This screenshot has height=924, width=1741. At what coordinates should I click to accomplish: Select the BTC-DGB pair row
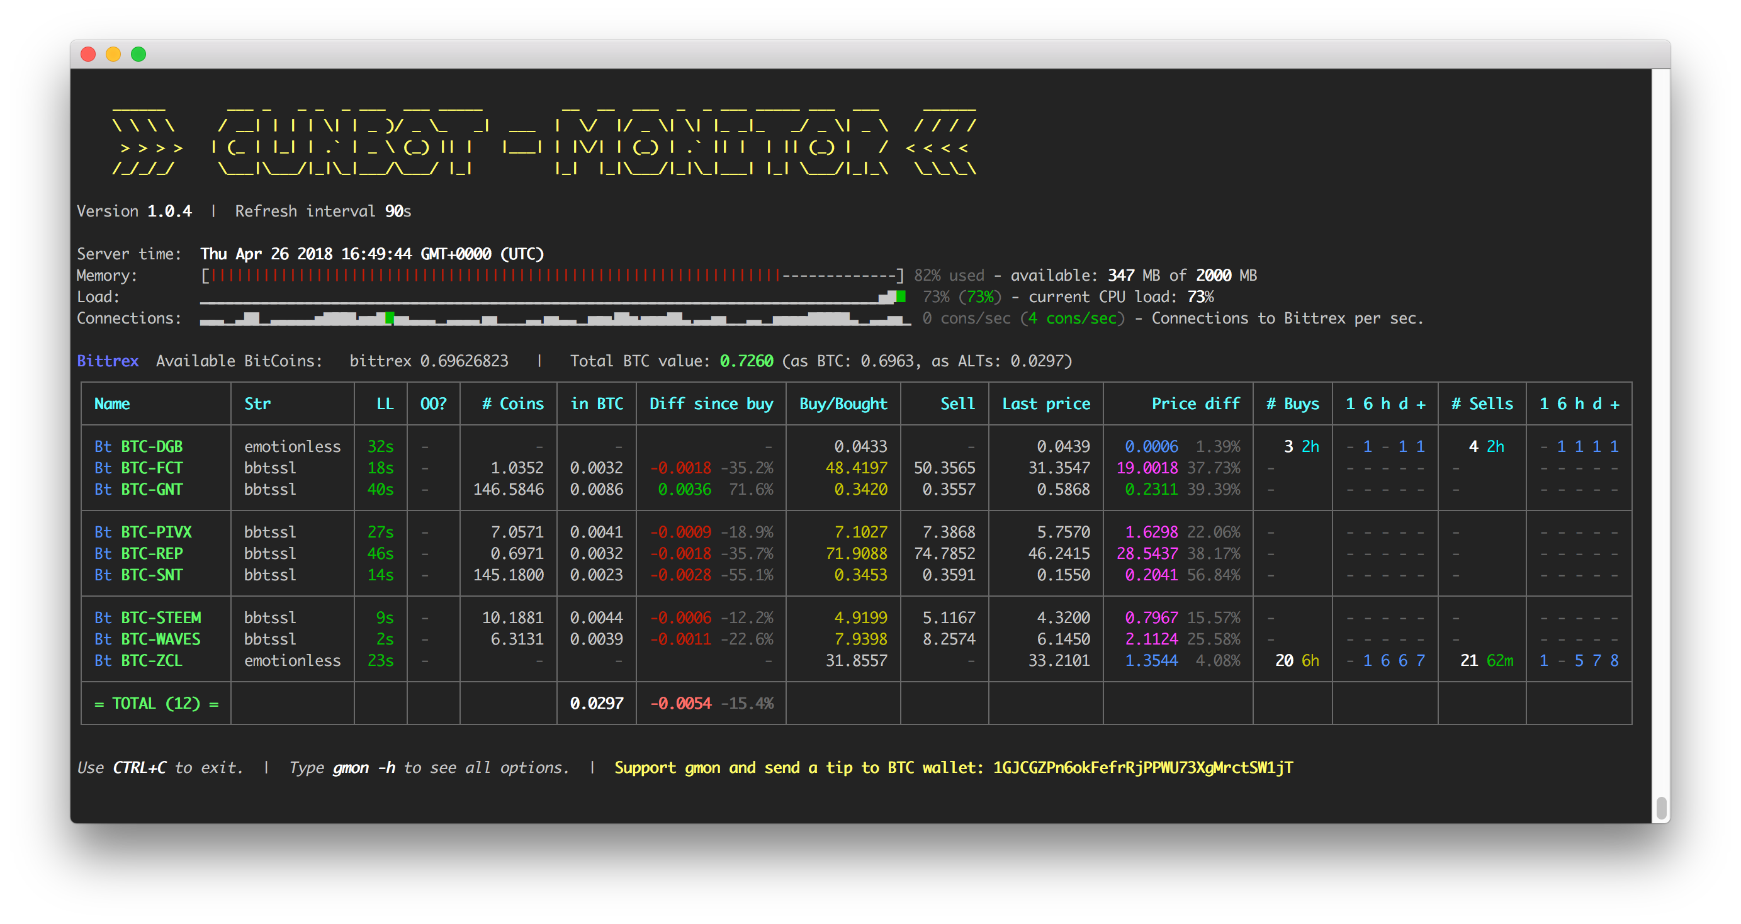tap(152, 446)
